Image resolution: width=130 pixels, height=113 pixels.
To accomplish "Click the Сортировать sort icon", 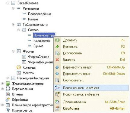I will tap(57, 80).
